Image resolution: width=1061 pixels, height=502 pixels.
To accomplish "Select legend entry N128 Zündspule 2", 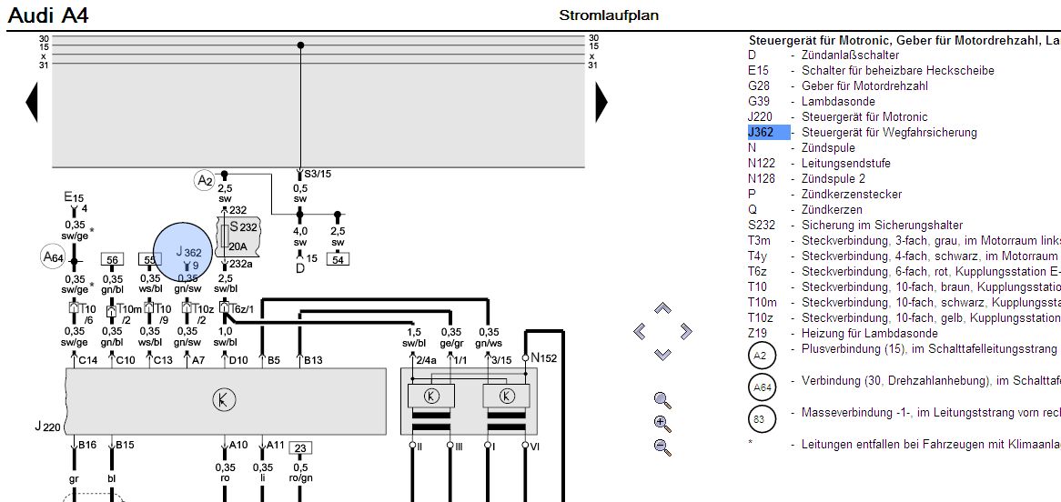I will click(x=806, y=179).
